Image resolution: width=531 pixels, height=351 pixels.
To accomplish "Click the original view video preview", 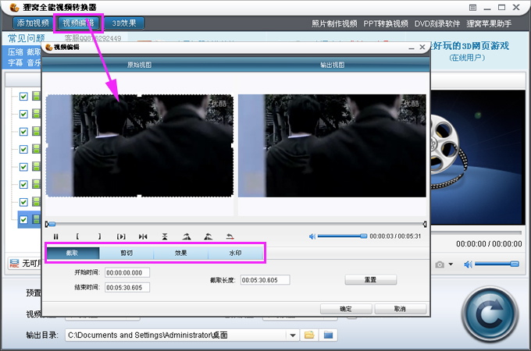I will coord(140,146).
